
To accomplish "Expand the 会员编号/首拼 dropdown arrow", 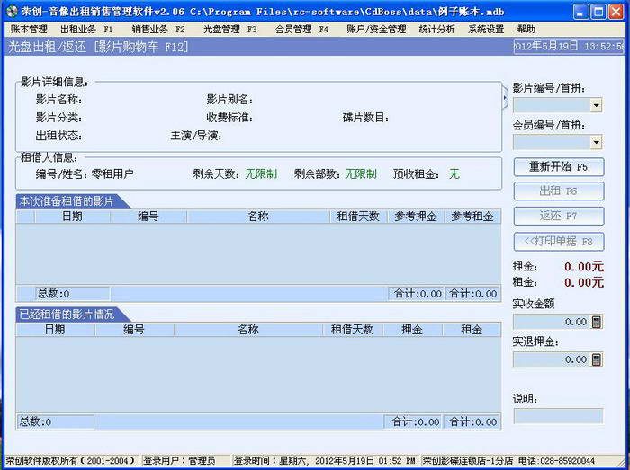I will point(596,142).
